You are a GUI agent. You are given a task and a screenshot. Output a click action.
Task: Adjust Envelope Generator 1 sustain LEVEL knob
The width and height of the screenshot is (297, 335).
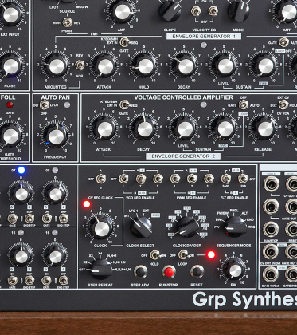(x=225, y=66)
